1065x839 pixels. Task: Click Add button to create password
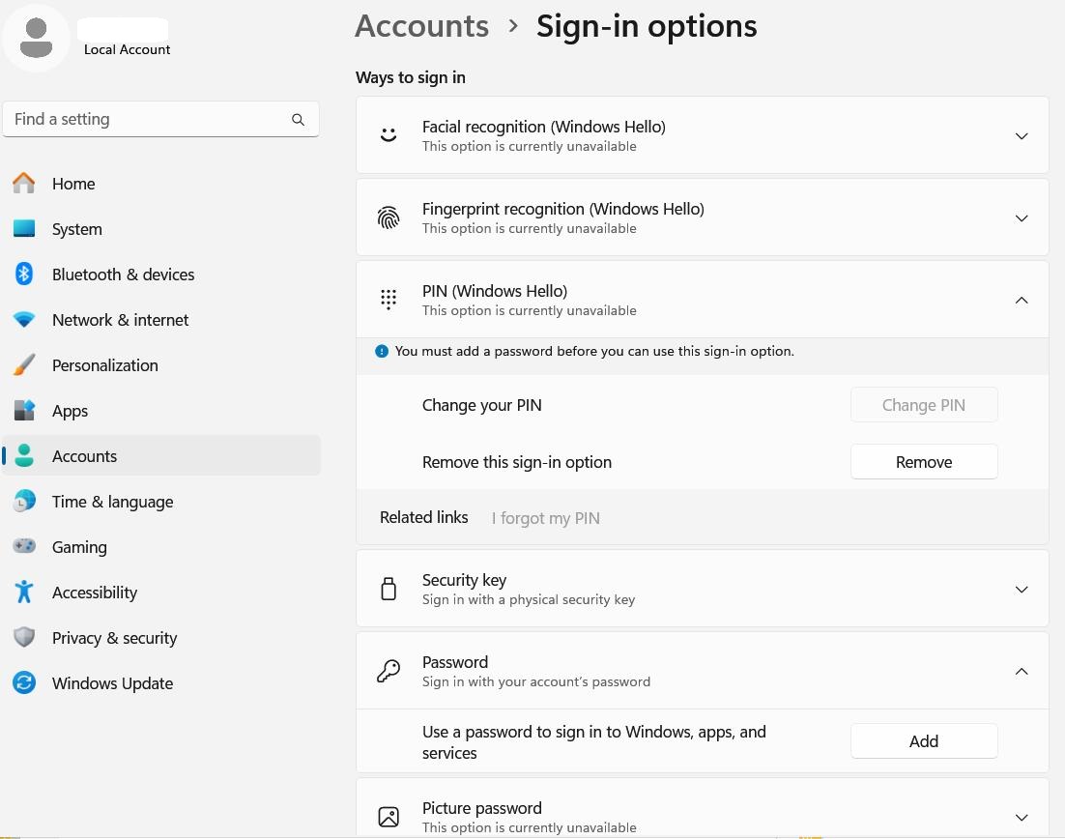923,741
